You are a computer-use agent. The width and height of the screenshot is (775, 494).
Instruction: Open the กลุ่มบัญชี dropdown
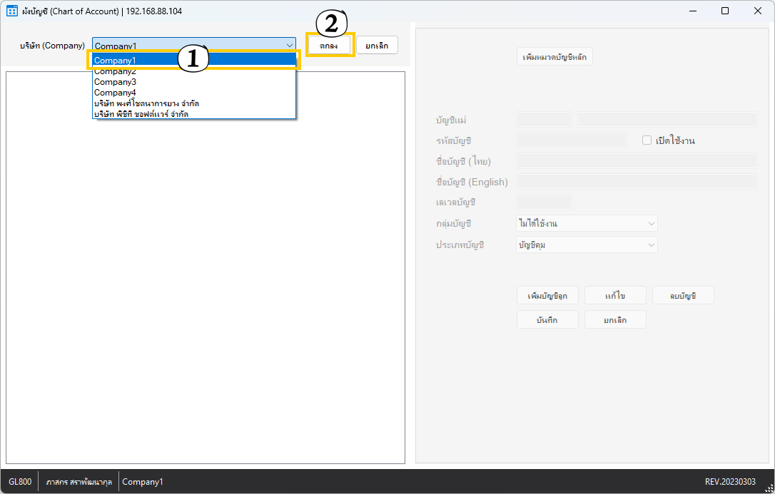click(x=586, y=224)
